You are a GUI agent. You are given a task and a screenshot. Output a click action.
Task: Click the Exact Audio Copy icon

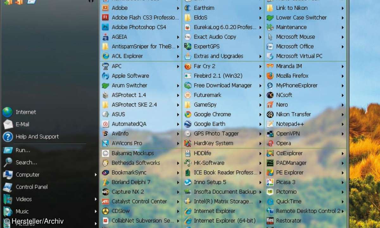(188, 37)
